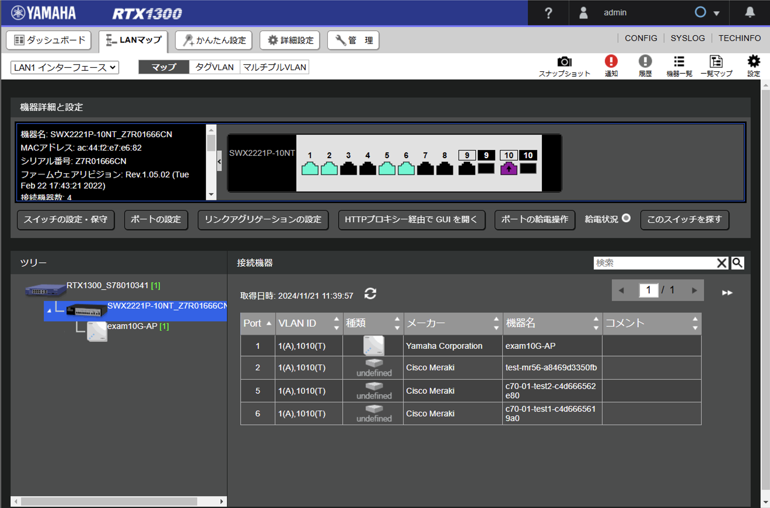Click ポートの給電操作 button
The height and width of the screenshot is (508, 770).
tap(535, 220)
